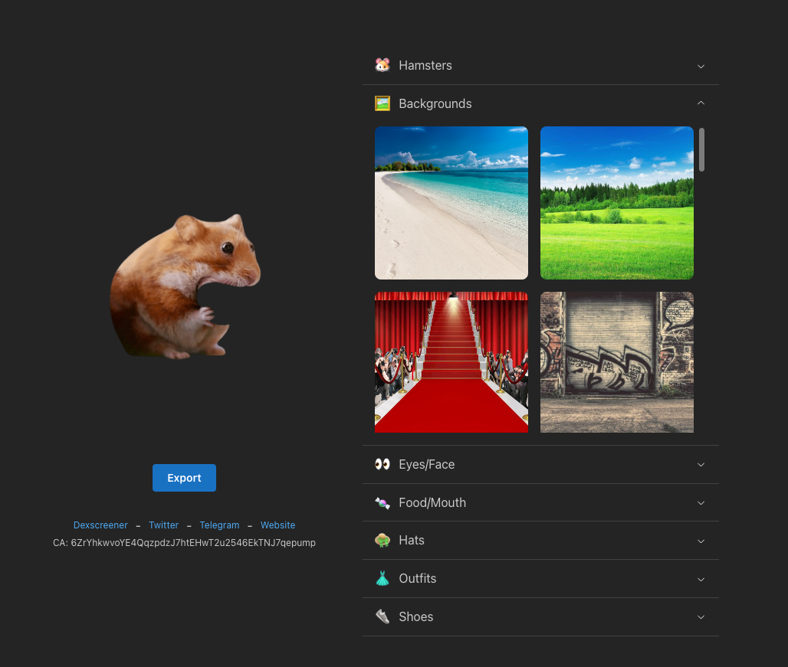Pick the red carpet staircase background
The width and height of the screenshot is (788, 667).
tap(451, 362)
